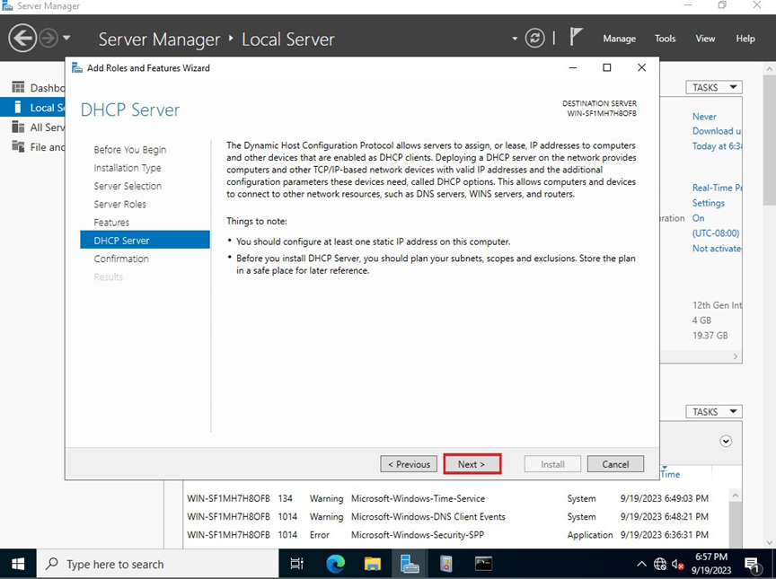776x579 pixels.
Task: Cancel the Add Roles and Features Wizard
Action: [615, 464]
